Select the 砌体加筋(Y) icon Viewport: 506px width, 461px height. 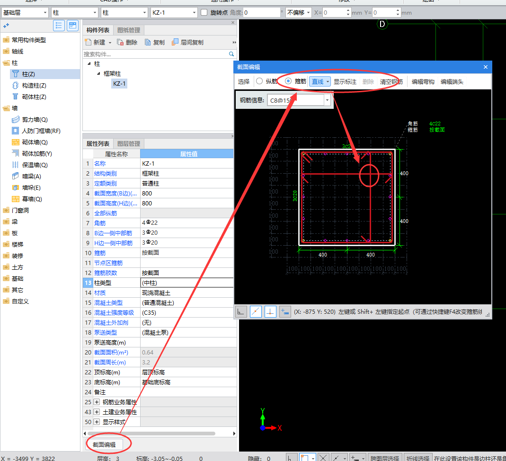15,153
